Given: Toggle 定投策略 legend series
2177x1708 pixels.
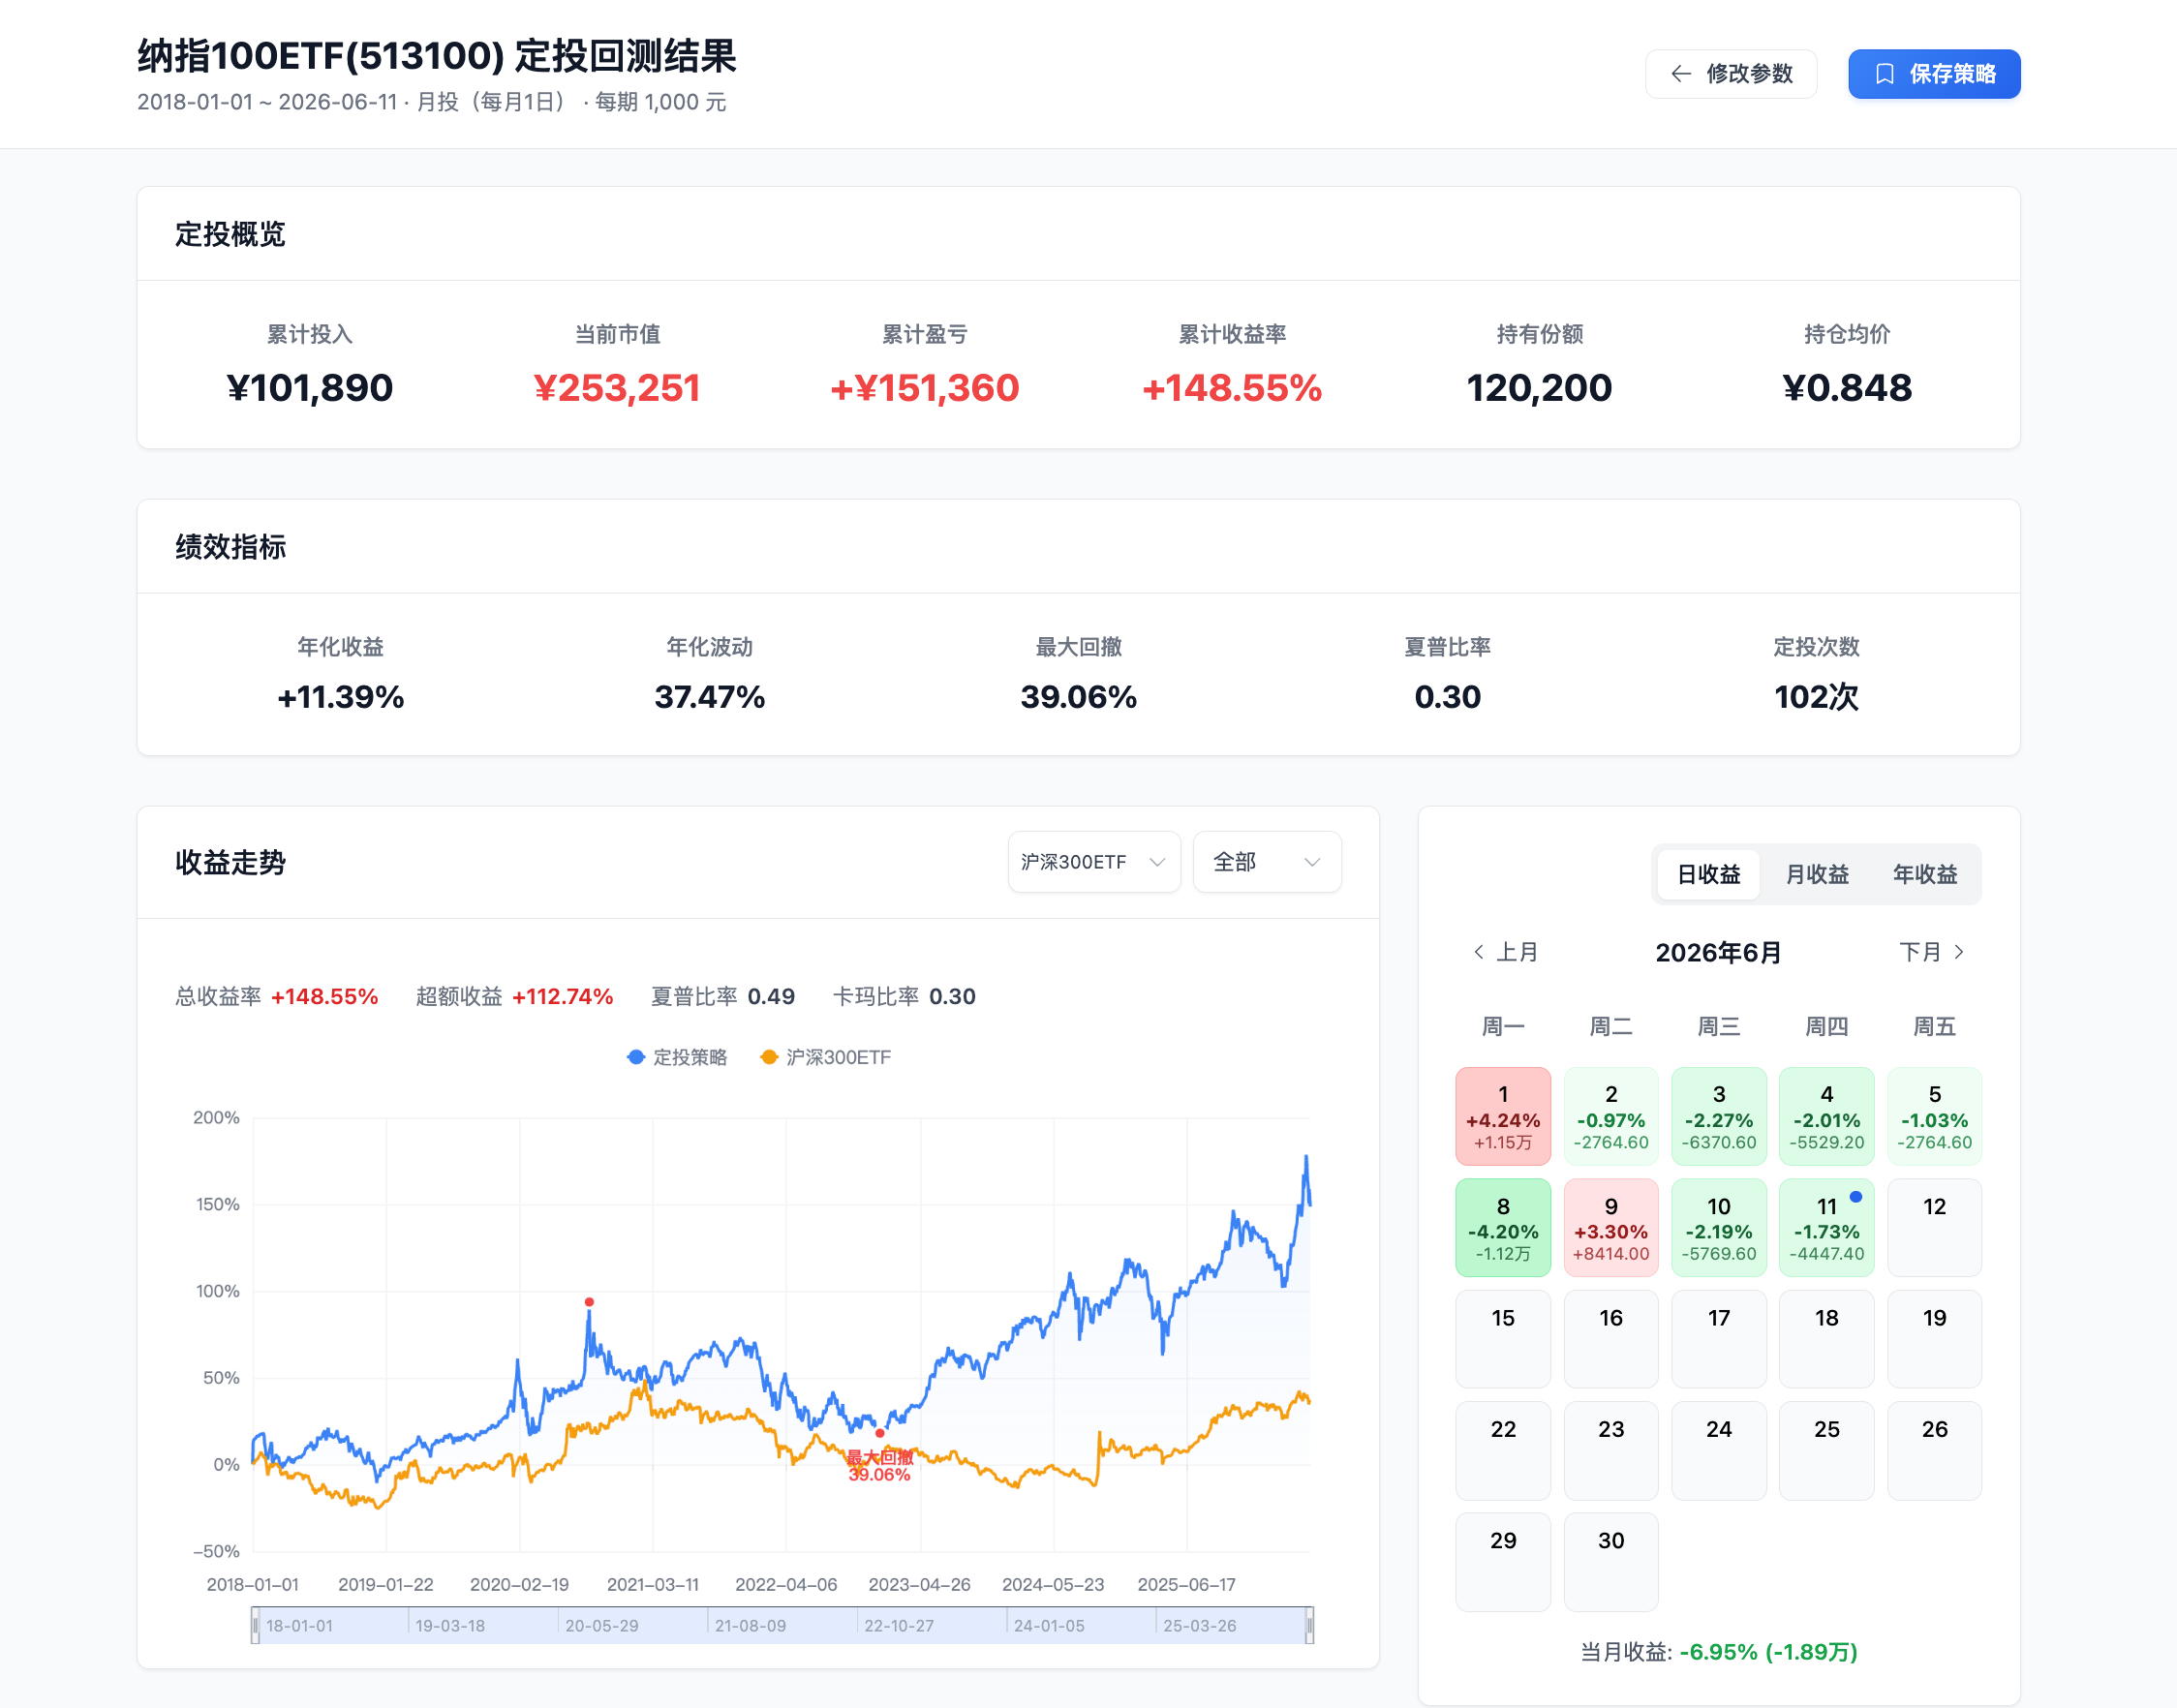Looking at the screenshot, I should (x=677, y=1057).
